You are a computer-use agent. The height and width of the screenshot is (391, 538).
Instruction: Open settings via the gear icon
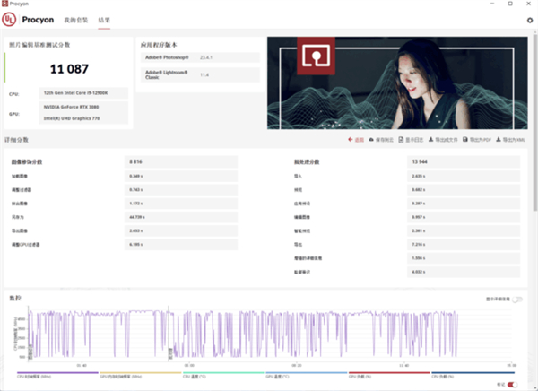pyautogui.click(x=529, y=20)
